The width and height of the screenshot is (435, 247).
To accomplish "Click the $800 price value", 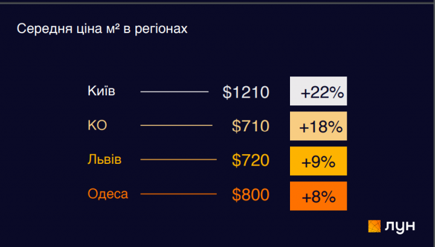I will 250,195.
